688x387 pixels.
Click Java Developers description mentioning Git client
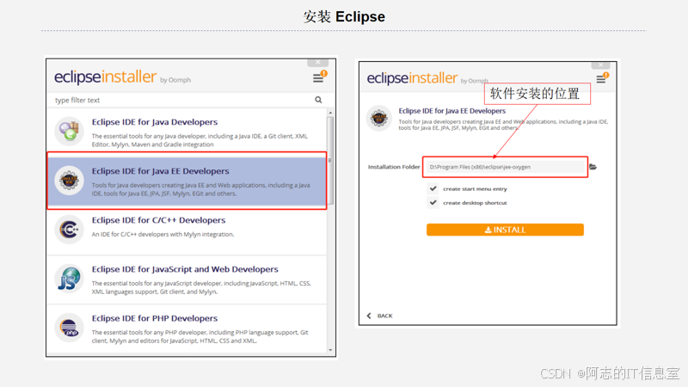(200, 140)
